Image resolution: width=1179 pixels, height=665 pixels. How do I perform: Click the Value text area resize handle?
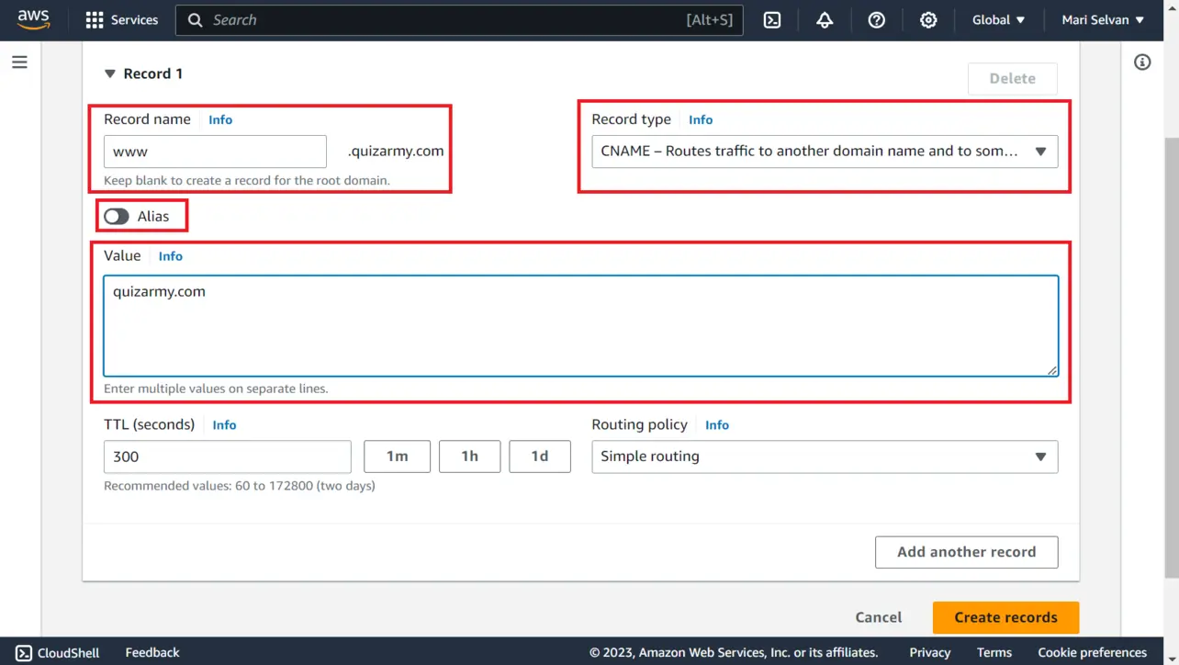coord(1052,370)
